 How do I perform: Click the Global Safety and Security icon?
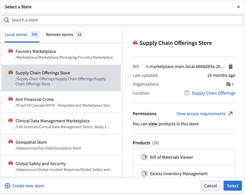10,164
